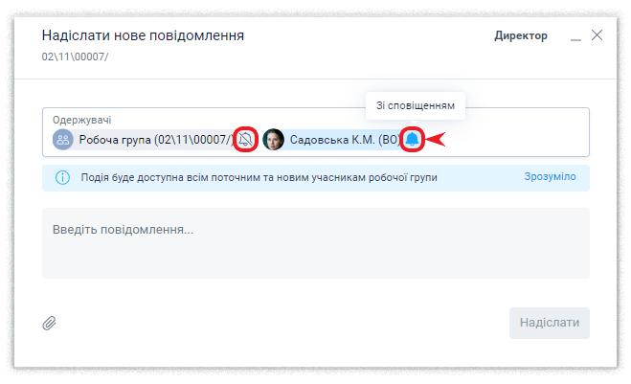Image resolution: width=631 pixels, height=384 pixels.
Task: Select the Робоча група (02\11\00007/) recipient chip
Action: point(156,140)
